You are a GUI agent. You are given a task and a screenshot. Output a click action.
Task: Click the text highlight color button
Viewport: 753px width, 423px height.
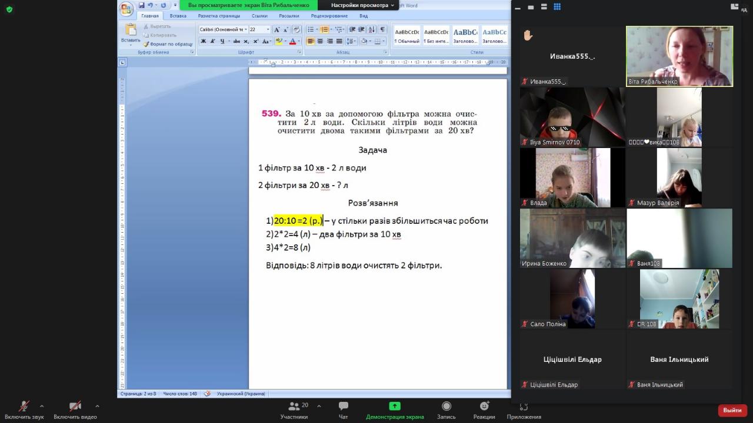tap(279, 41)
